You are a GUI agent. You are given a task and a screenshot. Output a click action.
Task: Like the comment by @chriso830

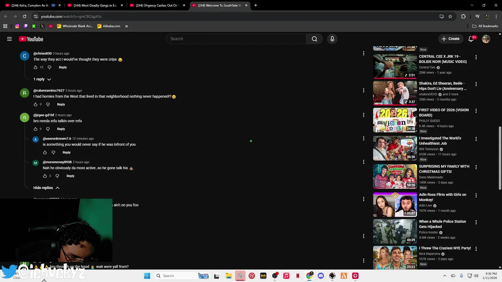point(35,67)
